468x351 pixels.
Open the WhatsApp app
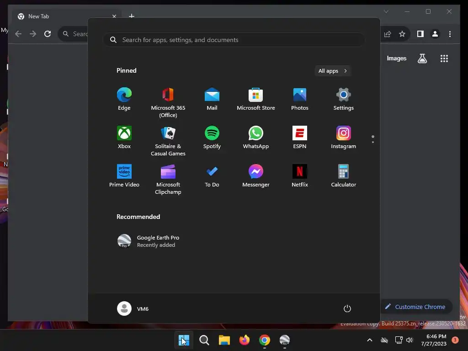point(256,138)
